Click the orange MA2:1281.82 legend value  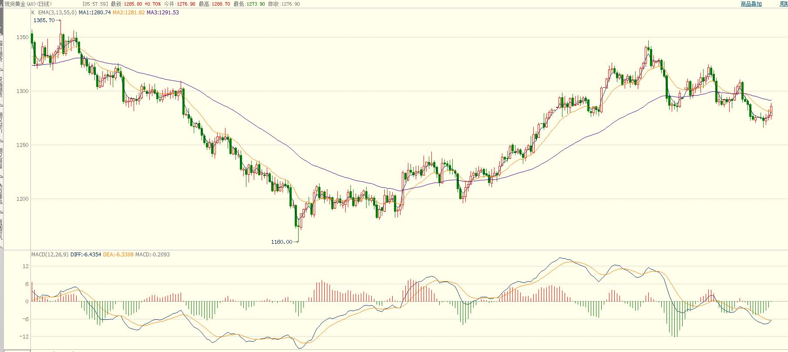click(128, 13)
